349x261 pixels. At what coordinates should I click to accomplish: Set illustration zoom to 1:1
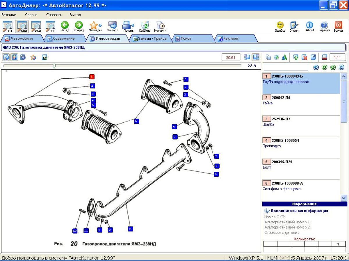click(7, 26)
